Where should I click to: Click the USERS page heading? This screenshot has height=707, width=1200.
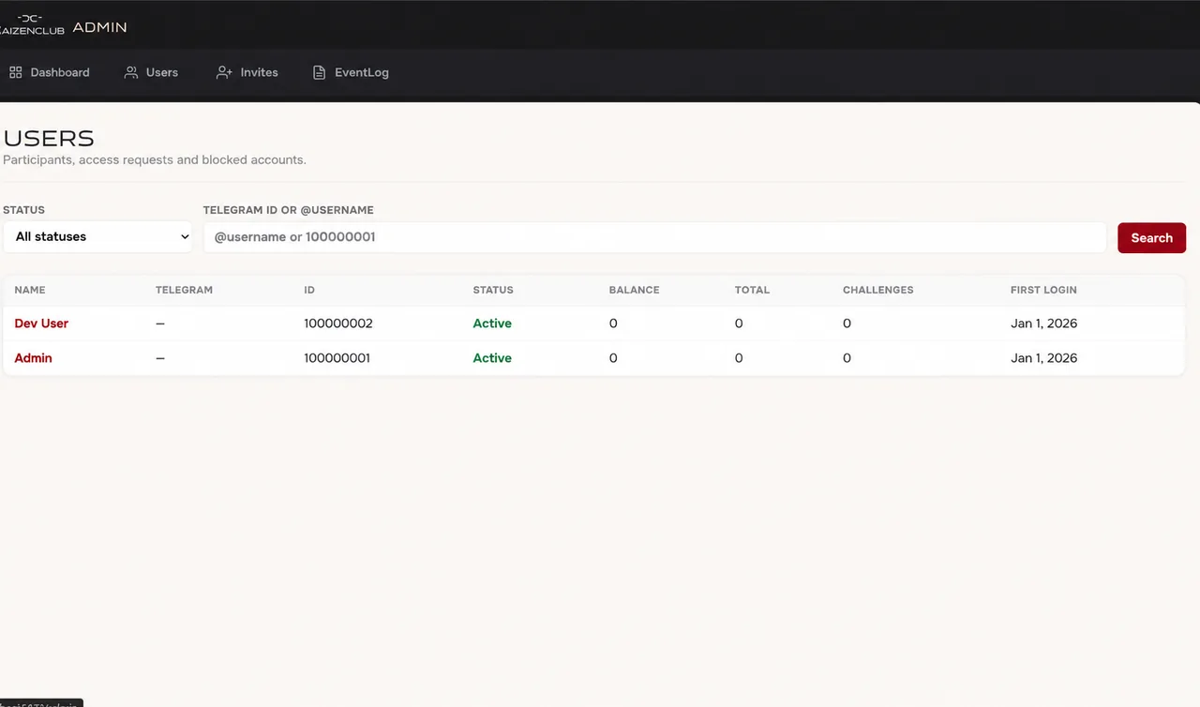(x=49, y=139)
